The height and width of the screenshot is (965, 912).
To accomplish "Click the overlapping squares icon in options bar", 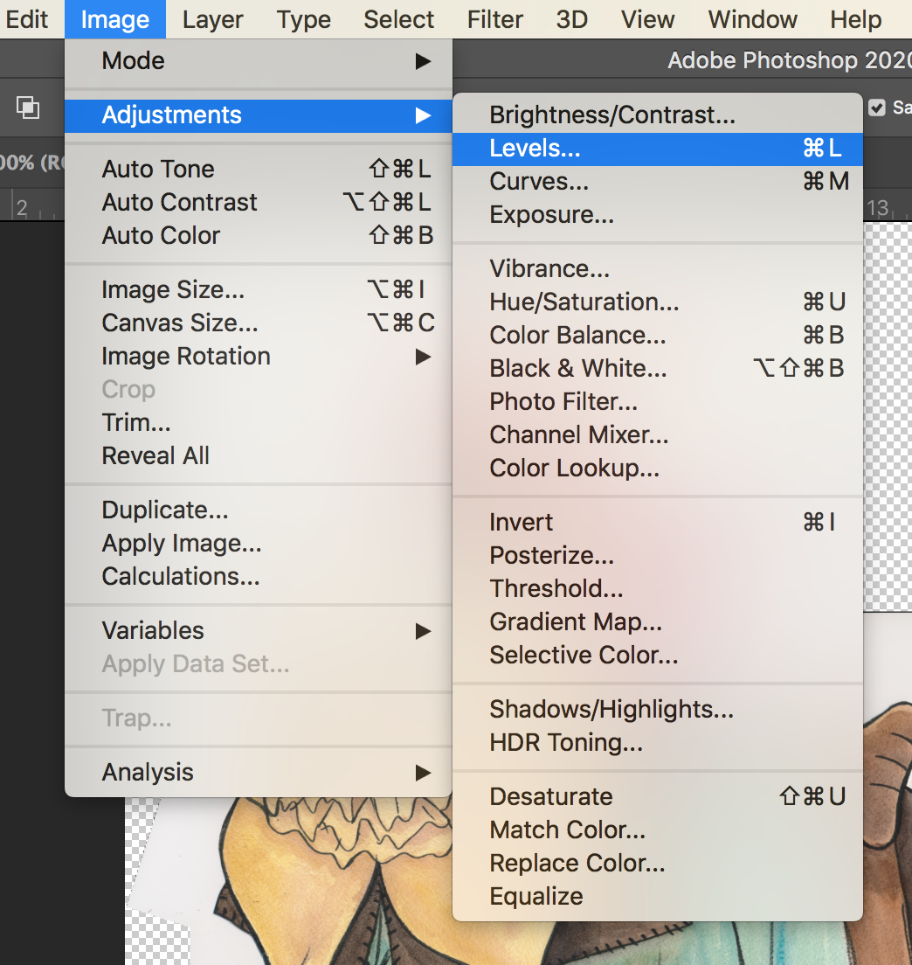I will [28, 108].
